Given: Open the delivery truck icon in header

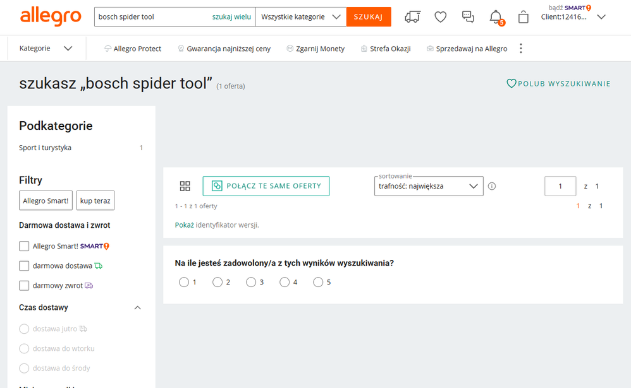Looking at the screenshot, I should point(412,17).
